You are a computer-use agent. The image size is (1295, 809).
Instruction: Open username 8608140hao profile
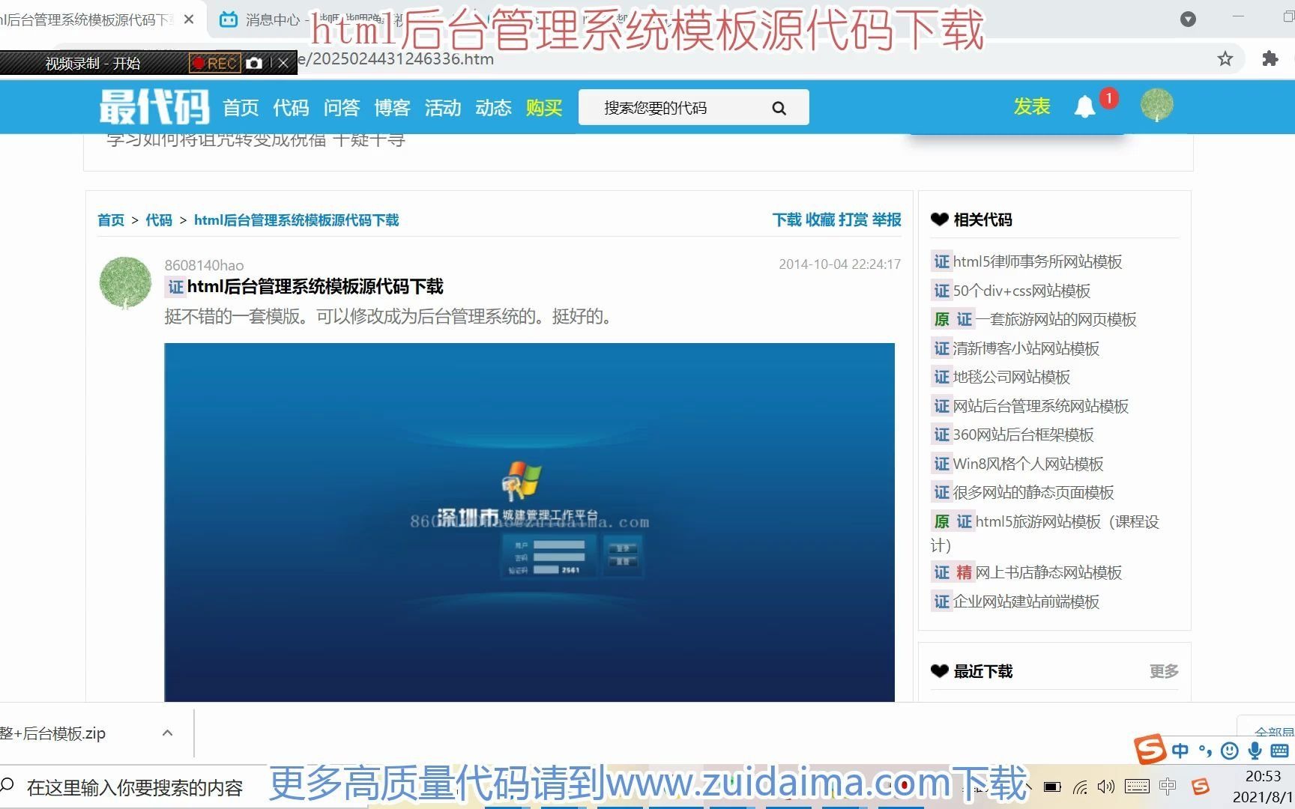click(204, 265)
